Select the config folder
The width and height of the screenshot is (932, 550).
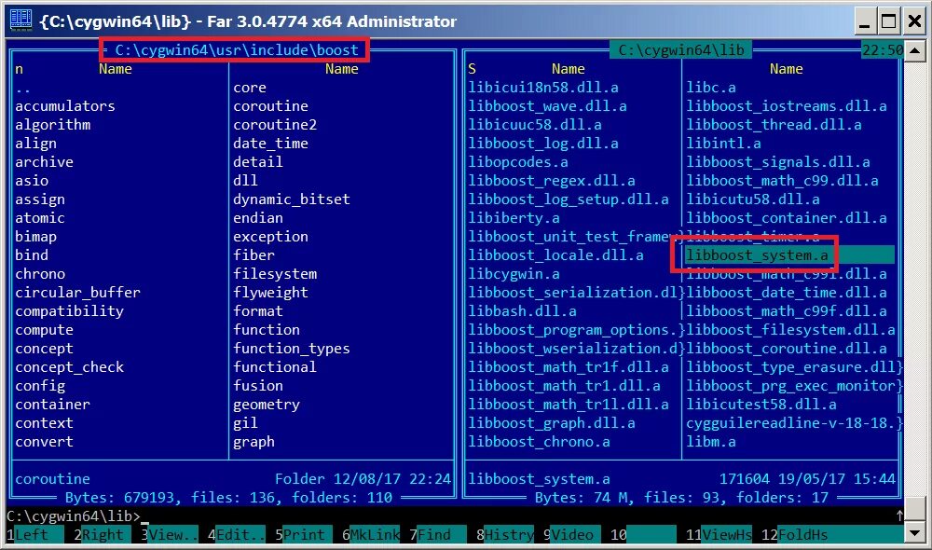pyautogui.click(x=40, y=386)
